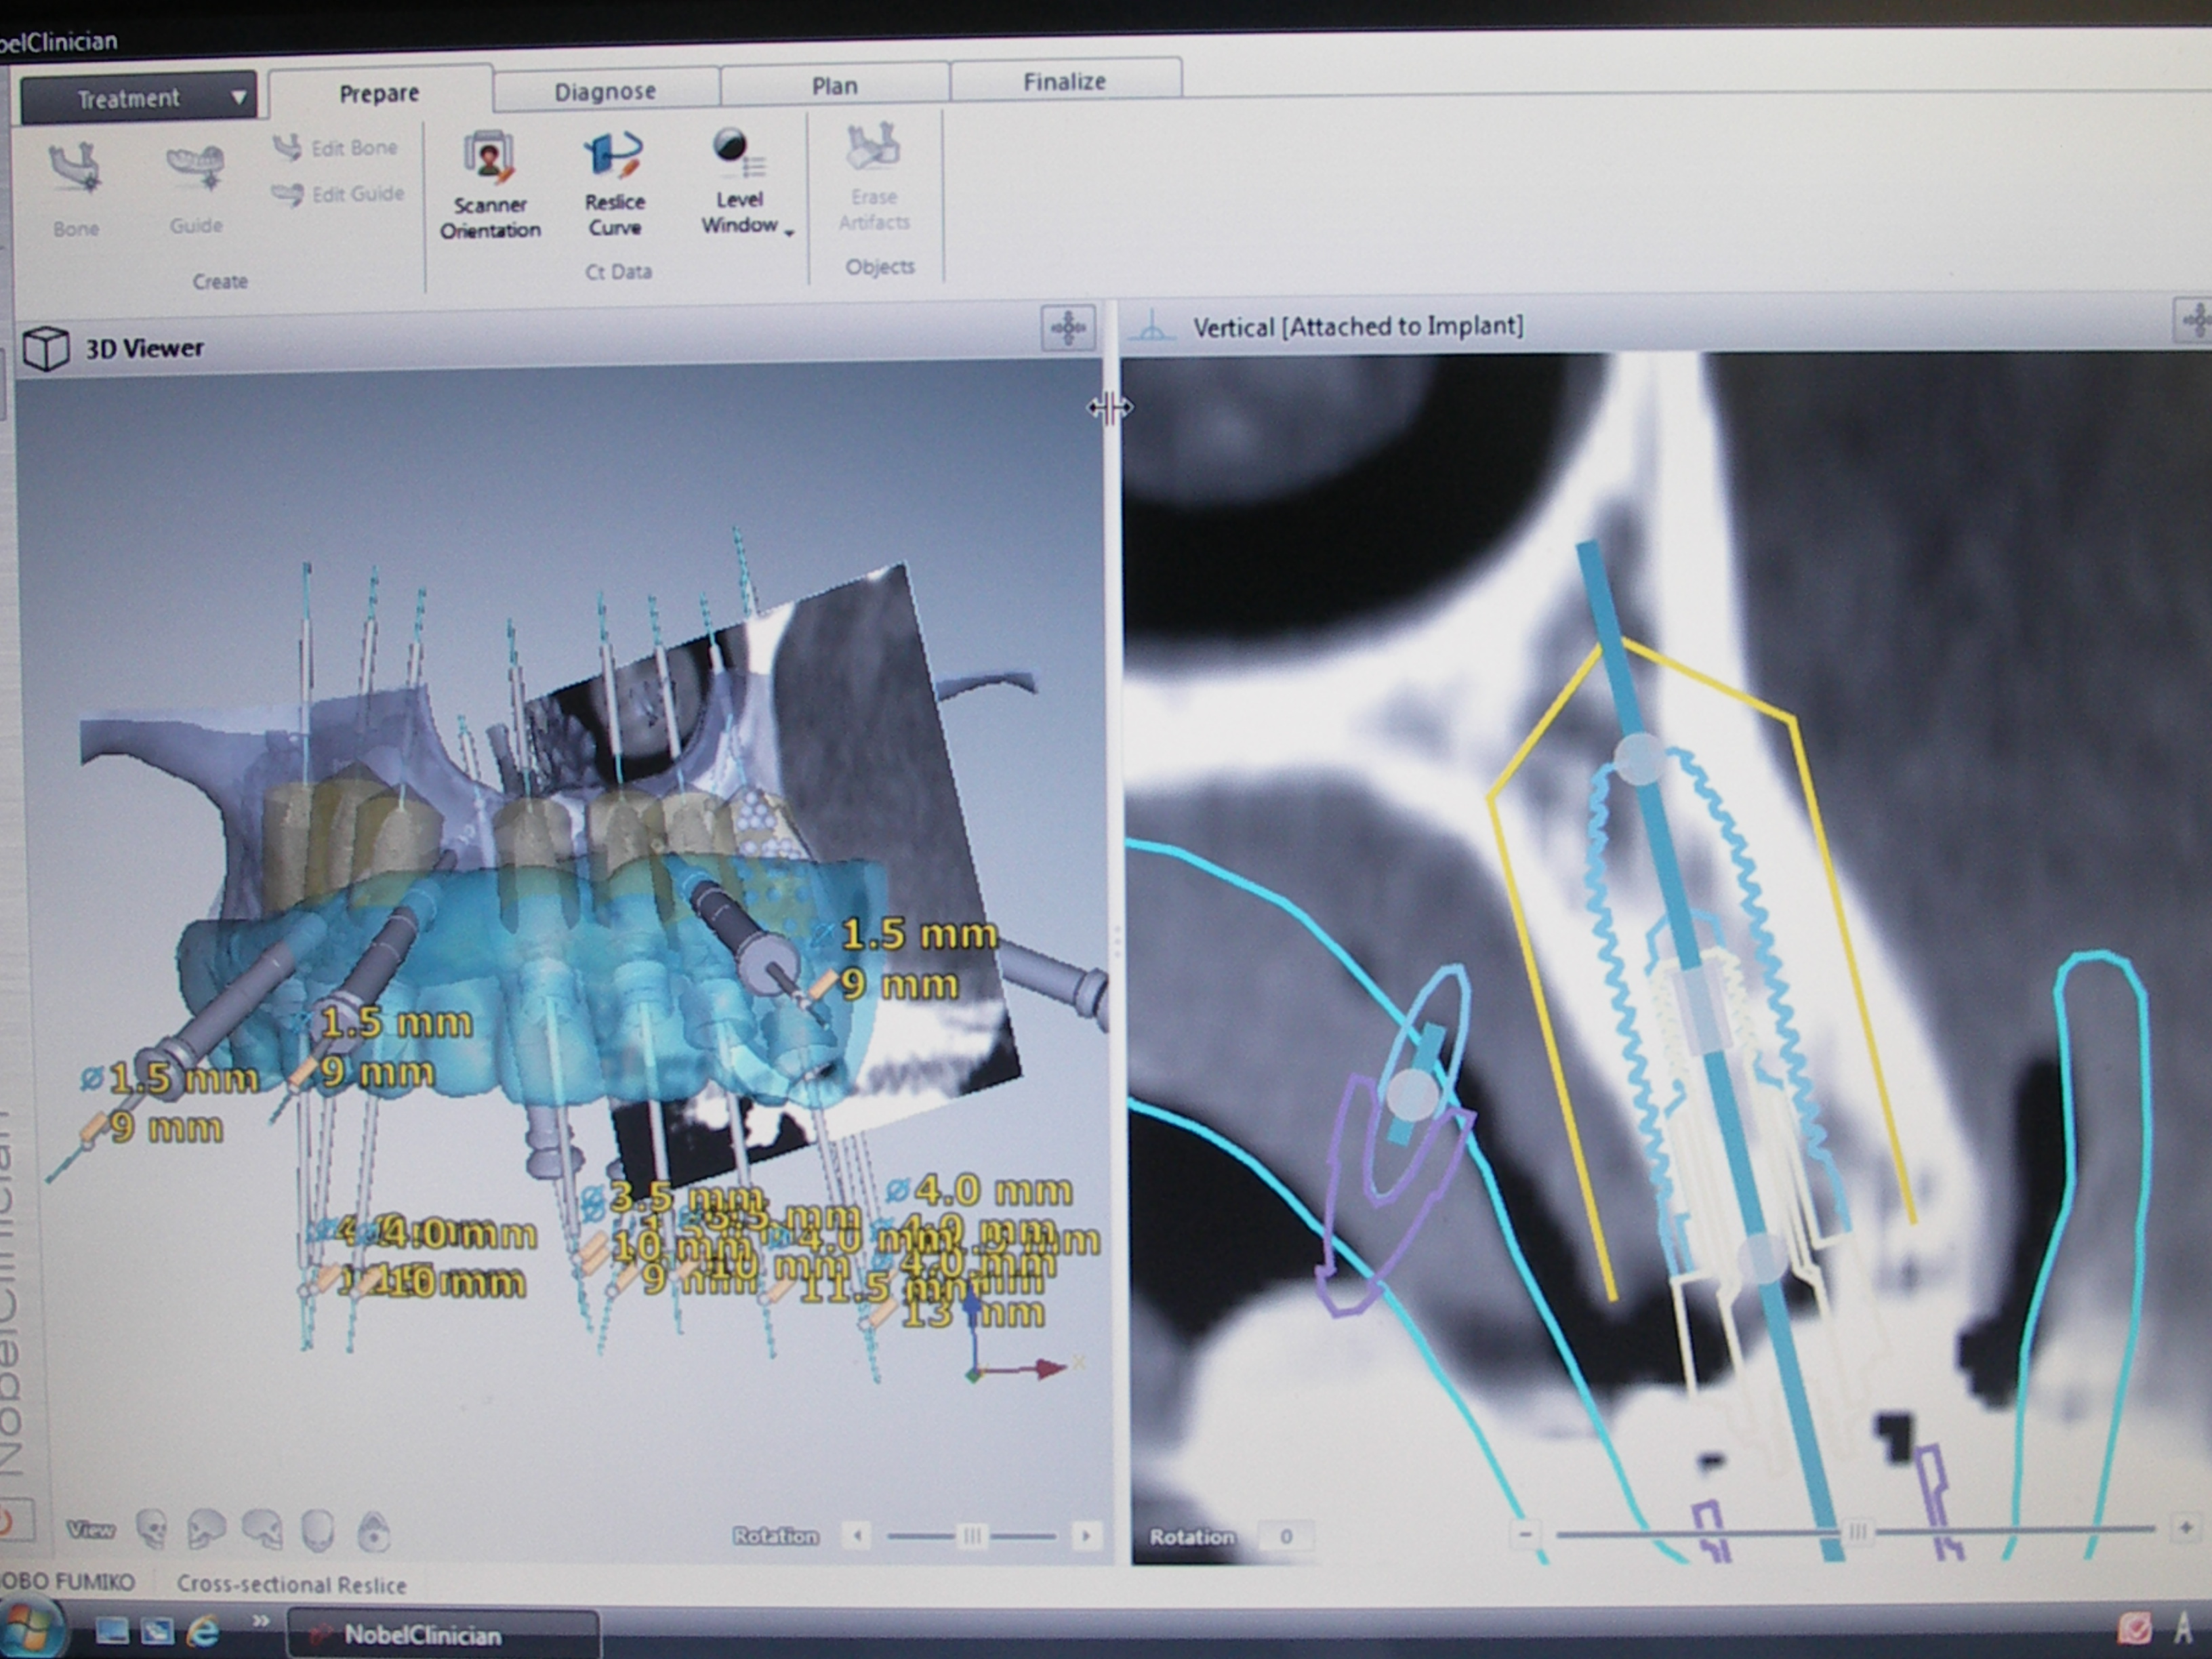
Task: Click the plus button on the Vertical view slider
Action: tap(2185, 1528)
